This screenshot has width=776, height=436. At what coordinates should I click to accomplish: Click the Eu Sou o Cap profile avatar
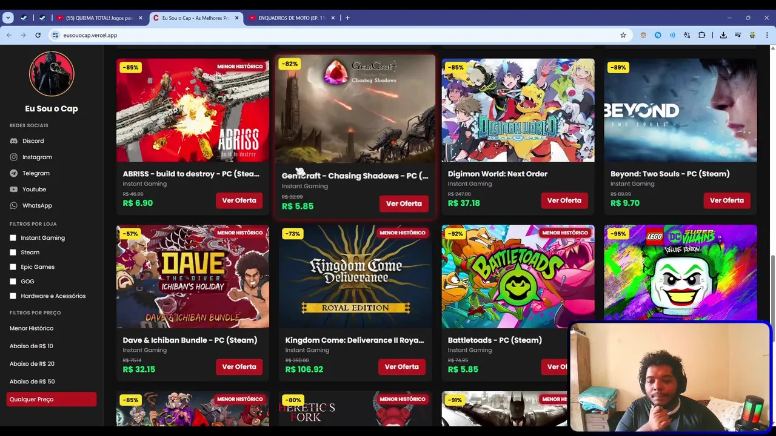[52, 74]
